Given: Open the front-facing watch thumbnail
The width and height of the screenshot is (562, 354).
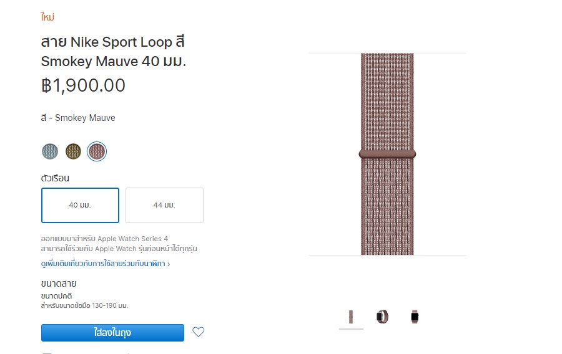Looking at the screenshot, I should point(414,317).
